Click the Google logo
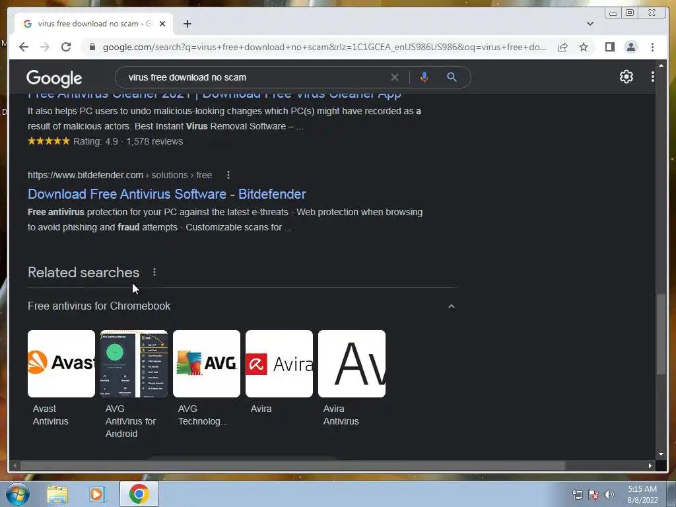This screenshot has height=507, width=676. pos(54,78)
